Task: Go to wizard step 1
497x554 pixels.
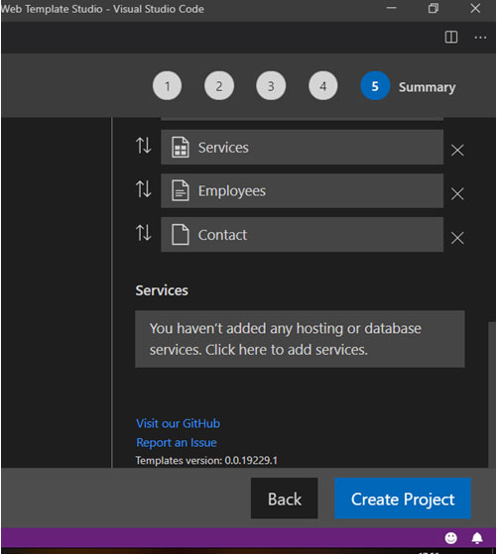Action: point(167,86)
